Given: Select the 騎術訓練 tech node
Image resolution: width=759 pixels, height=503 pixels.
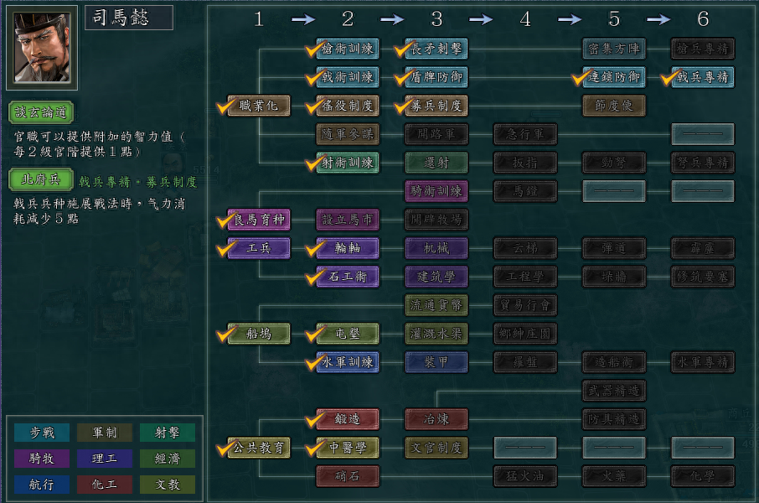Looking at the screenshot, I should [436, 191].
